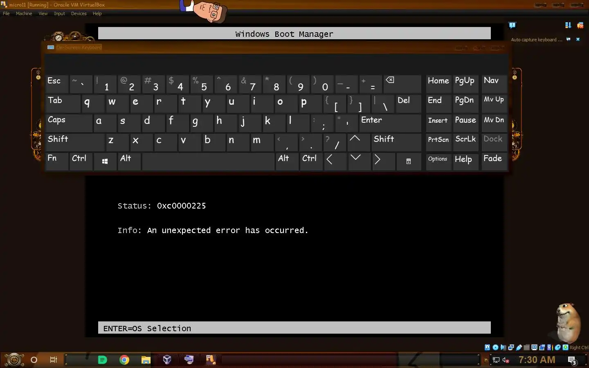Toggle the left Ctrl key
The image size is (589, 368).
81,161
